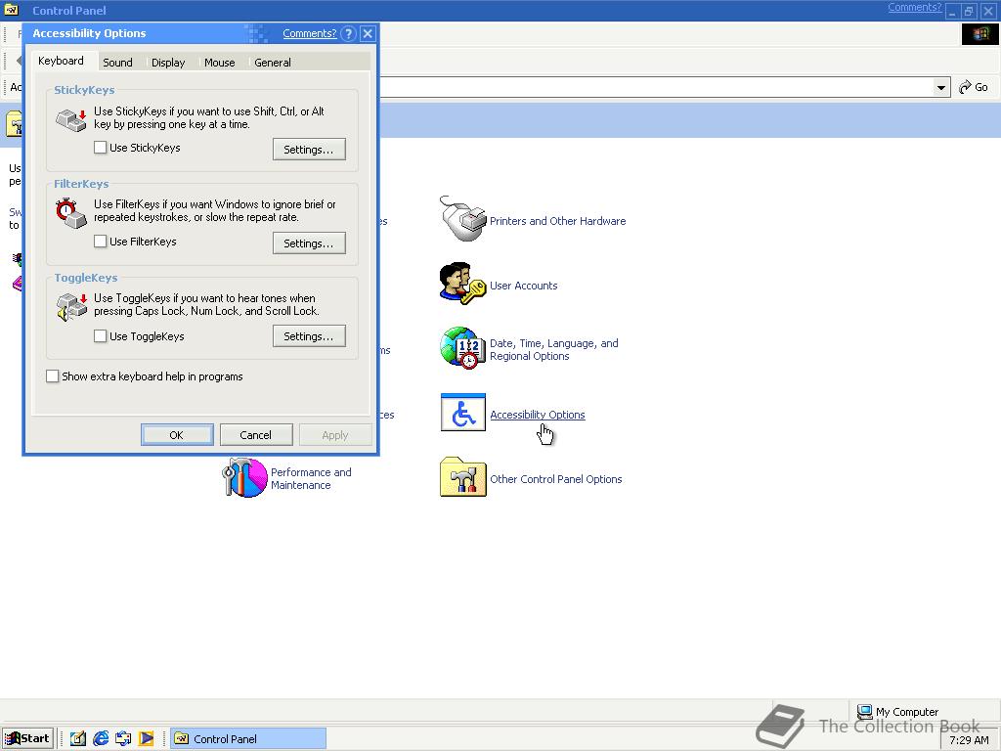Confirm dialog with OK

177,435
